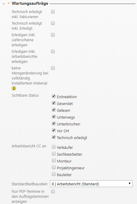137x204 pixels.
Task: Check keine Mengenänderung bei vollständig installiertem Material
Action: pyautogui.click(x=53, y=68)
